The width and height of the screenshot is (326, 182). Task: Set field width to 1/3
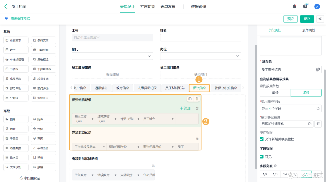click(x=275, y=174)
